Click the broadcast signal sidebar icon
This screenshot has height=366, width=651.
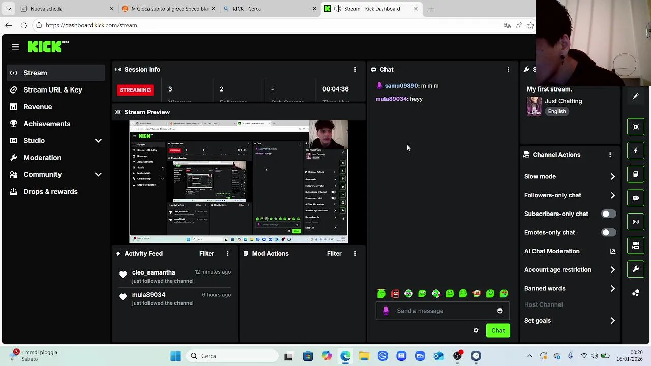click(x=636, y=222)
